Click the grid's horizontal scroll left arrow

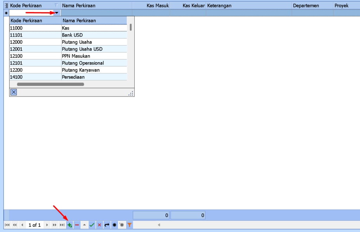coord(159,225)
